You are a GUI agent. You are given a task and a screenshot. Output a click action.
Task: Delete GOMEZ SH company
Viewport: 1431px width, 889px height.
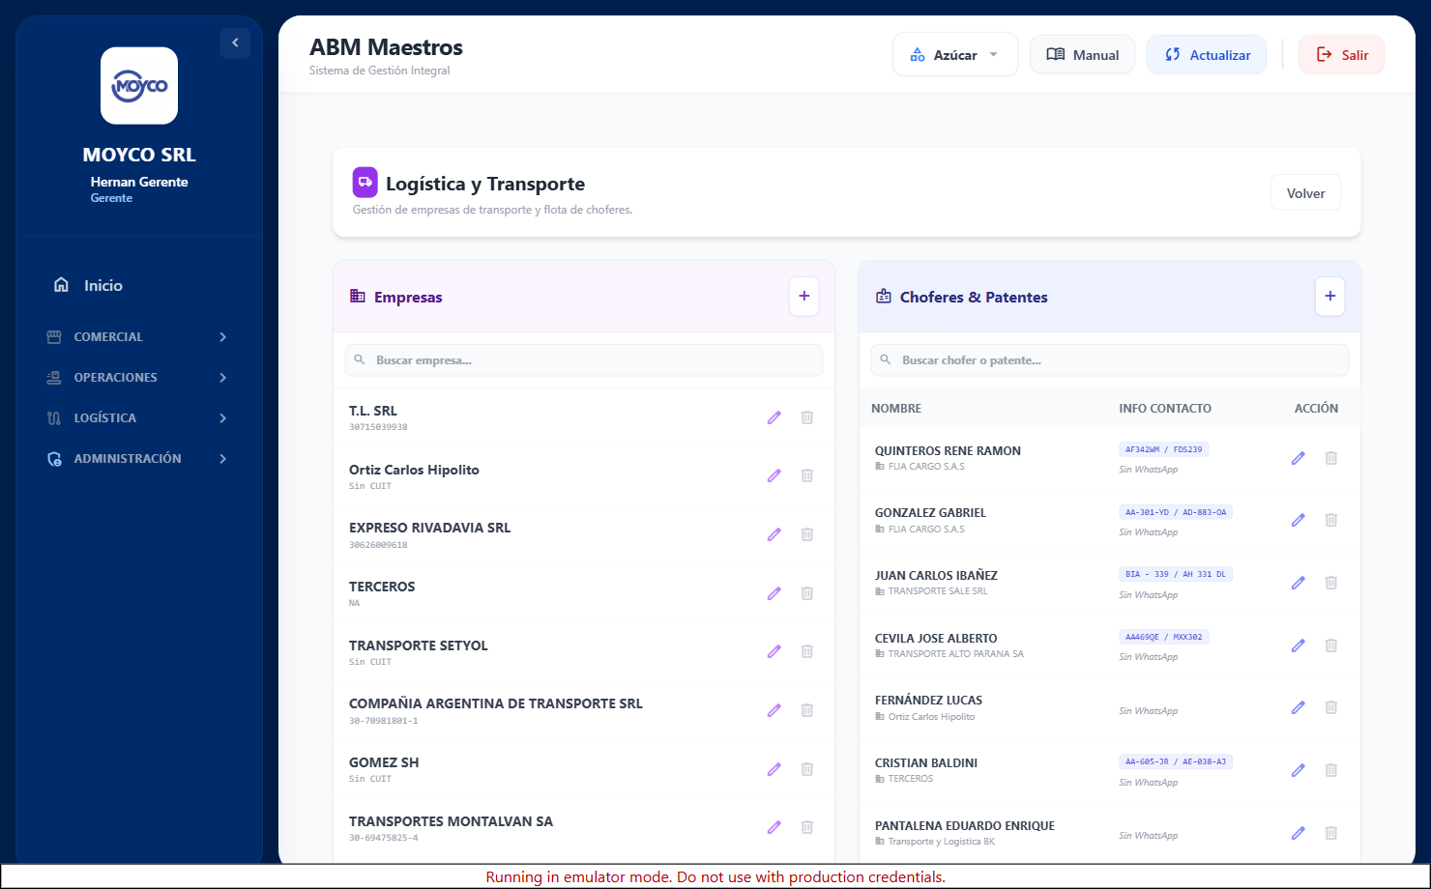click(807, 769)
